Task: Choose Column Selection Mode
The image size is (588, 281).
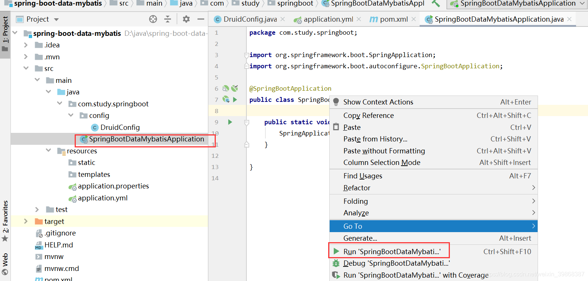Action: point(433,162)
